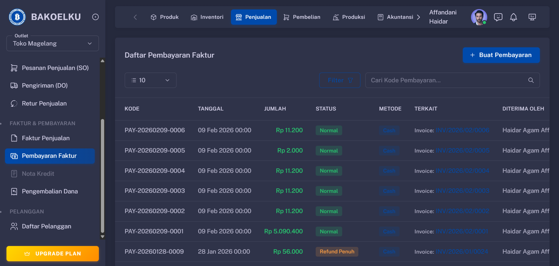Click the Buat Pembayaran button
The width and height of the screenshot is (559, 266).
point(501,55)
